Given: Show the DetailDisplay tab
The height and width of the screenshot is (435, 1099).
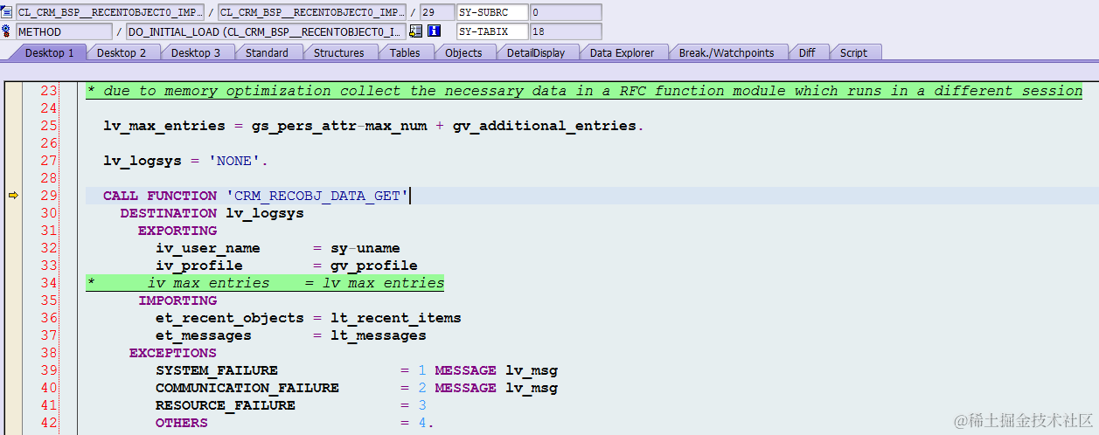Looking at the screenshot, I should click(536, 52).
